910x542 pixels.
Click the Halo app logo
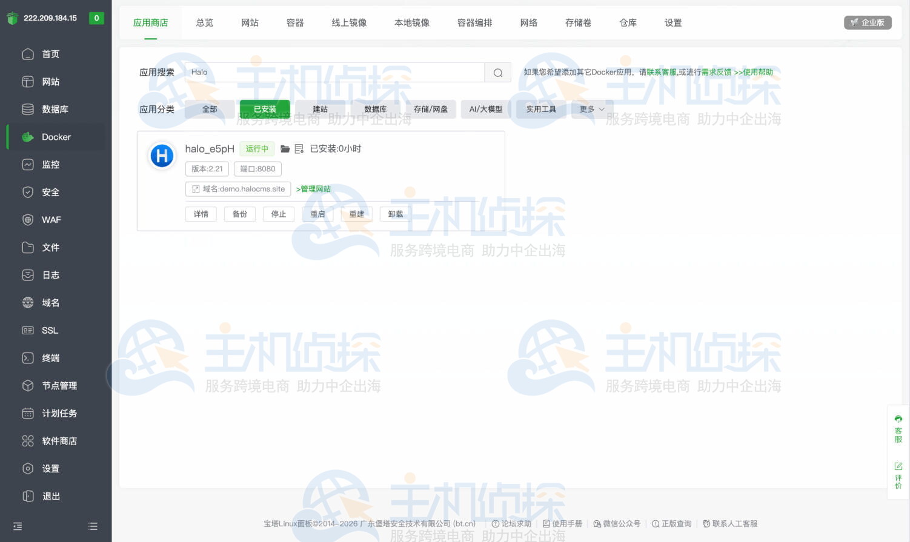(162, 156)
